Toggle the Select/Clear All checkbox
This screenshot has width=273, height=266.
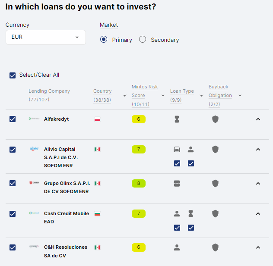pyautogui.click(x=13, y=75)
